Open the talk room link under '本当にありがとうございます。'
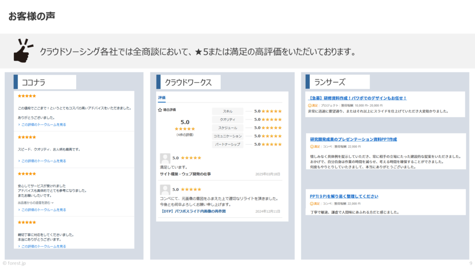Viewport: 475px width, 267px height. 42,247
